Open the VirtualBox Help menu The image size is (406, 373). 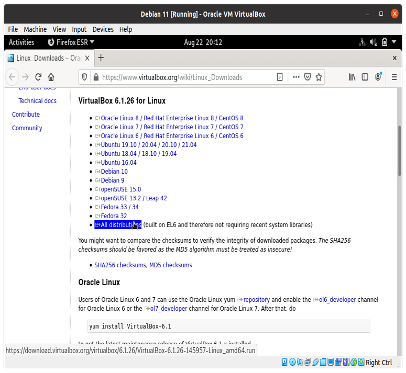coord(126,29)
